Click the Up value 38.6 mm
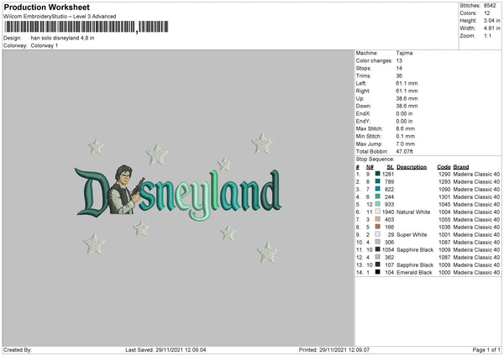504x356 pixels. (x=407, y=98)
